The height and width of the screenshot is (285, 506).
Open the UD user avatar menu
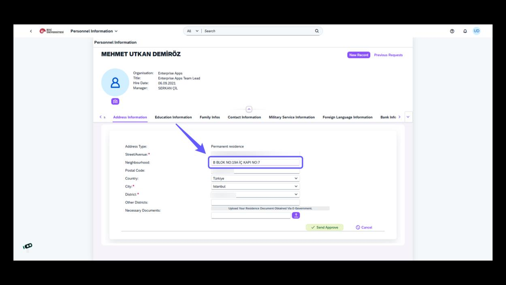[x=476, y=31]
